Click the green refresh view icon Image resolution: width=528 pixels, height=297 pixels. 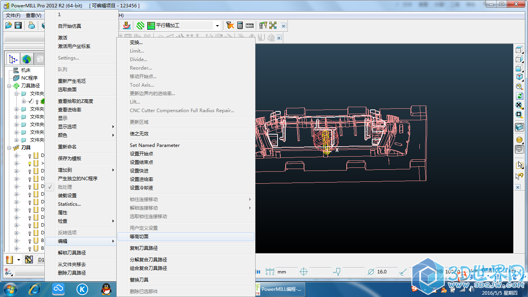[x=519, y=96]
